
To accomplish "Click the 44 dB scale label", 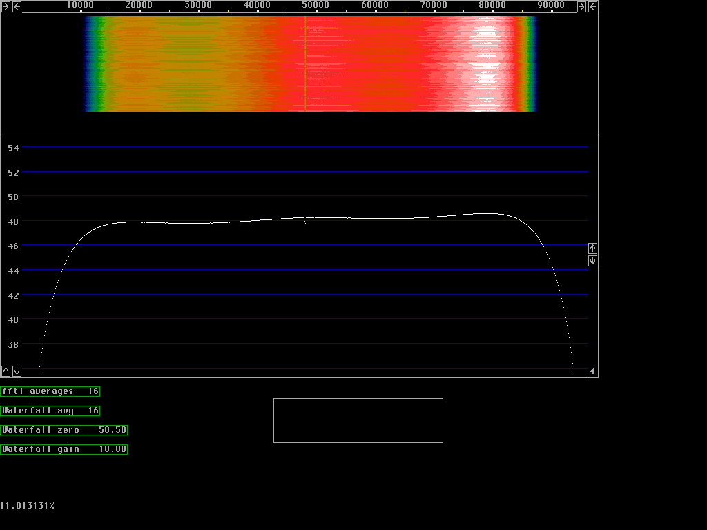I will pos(14,271).
